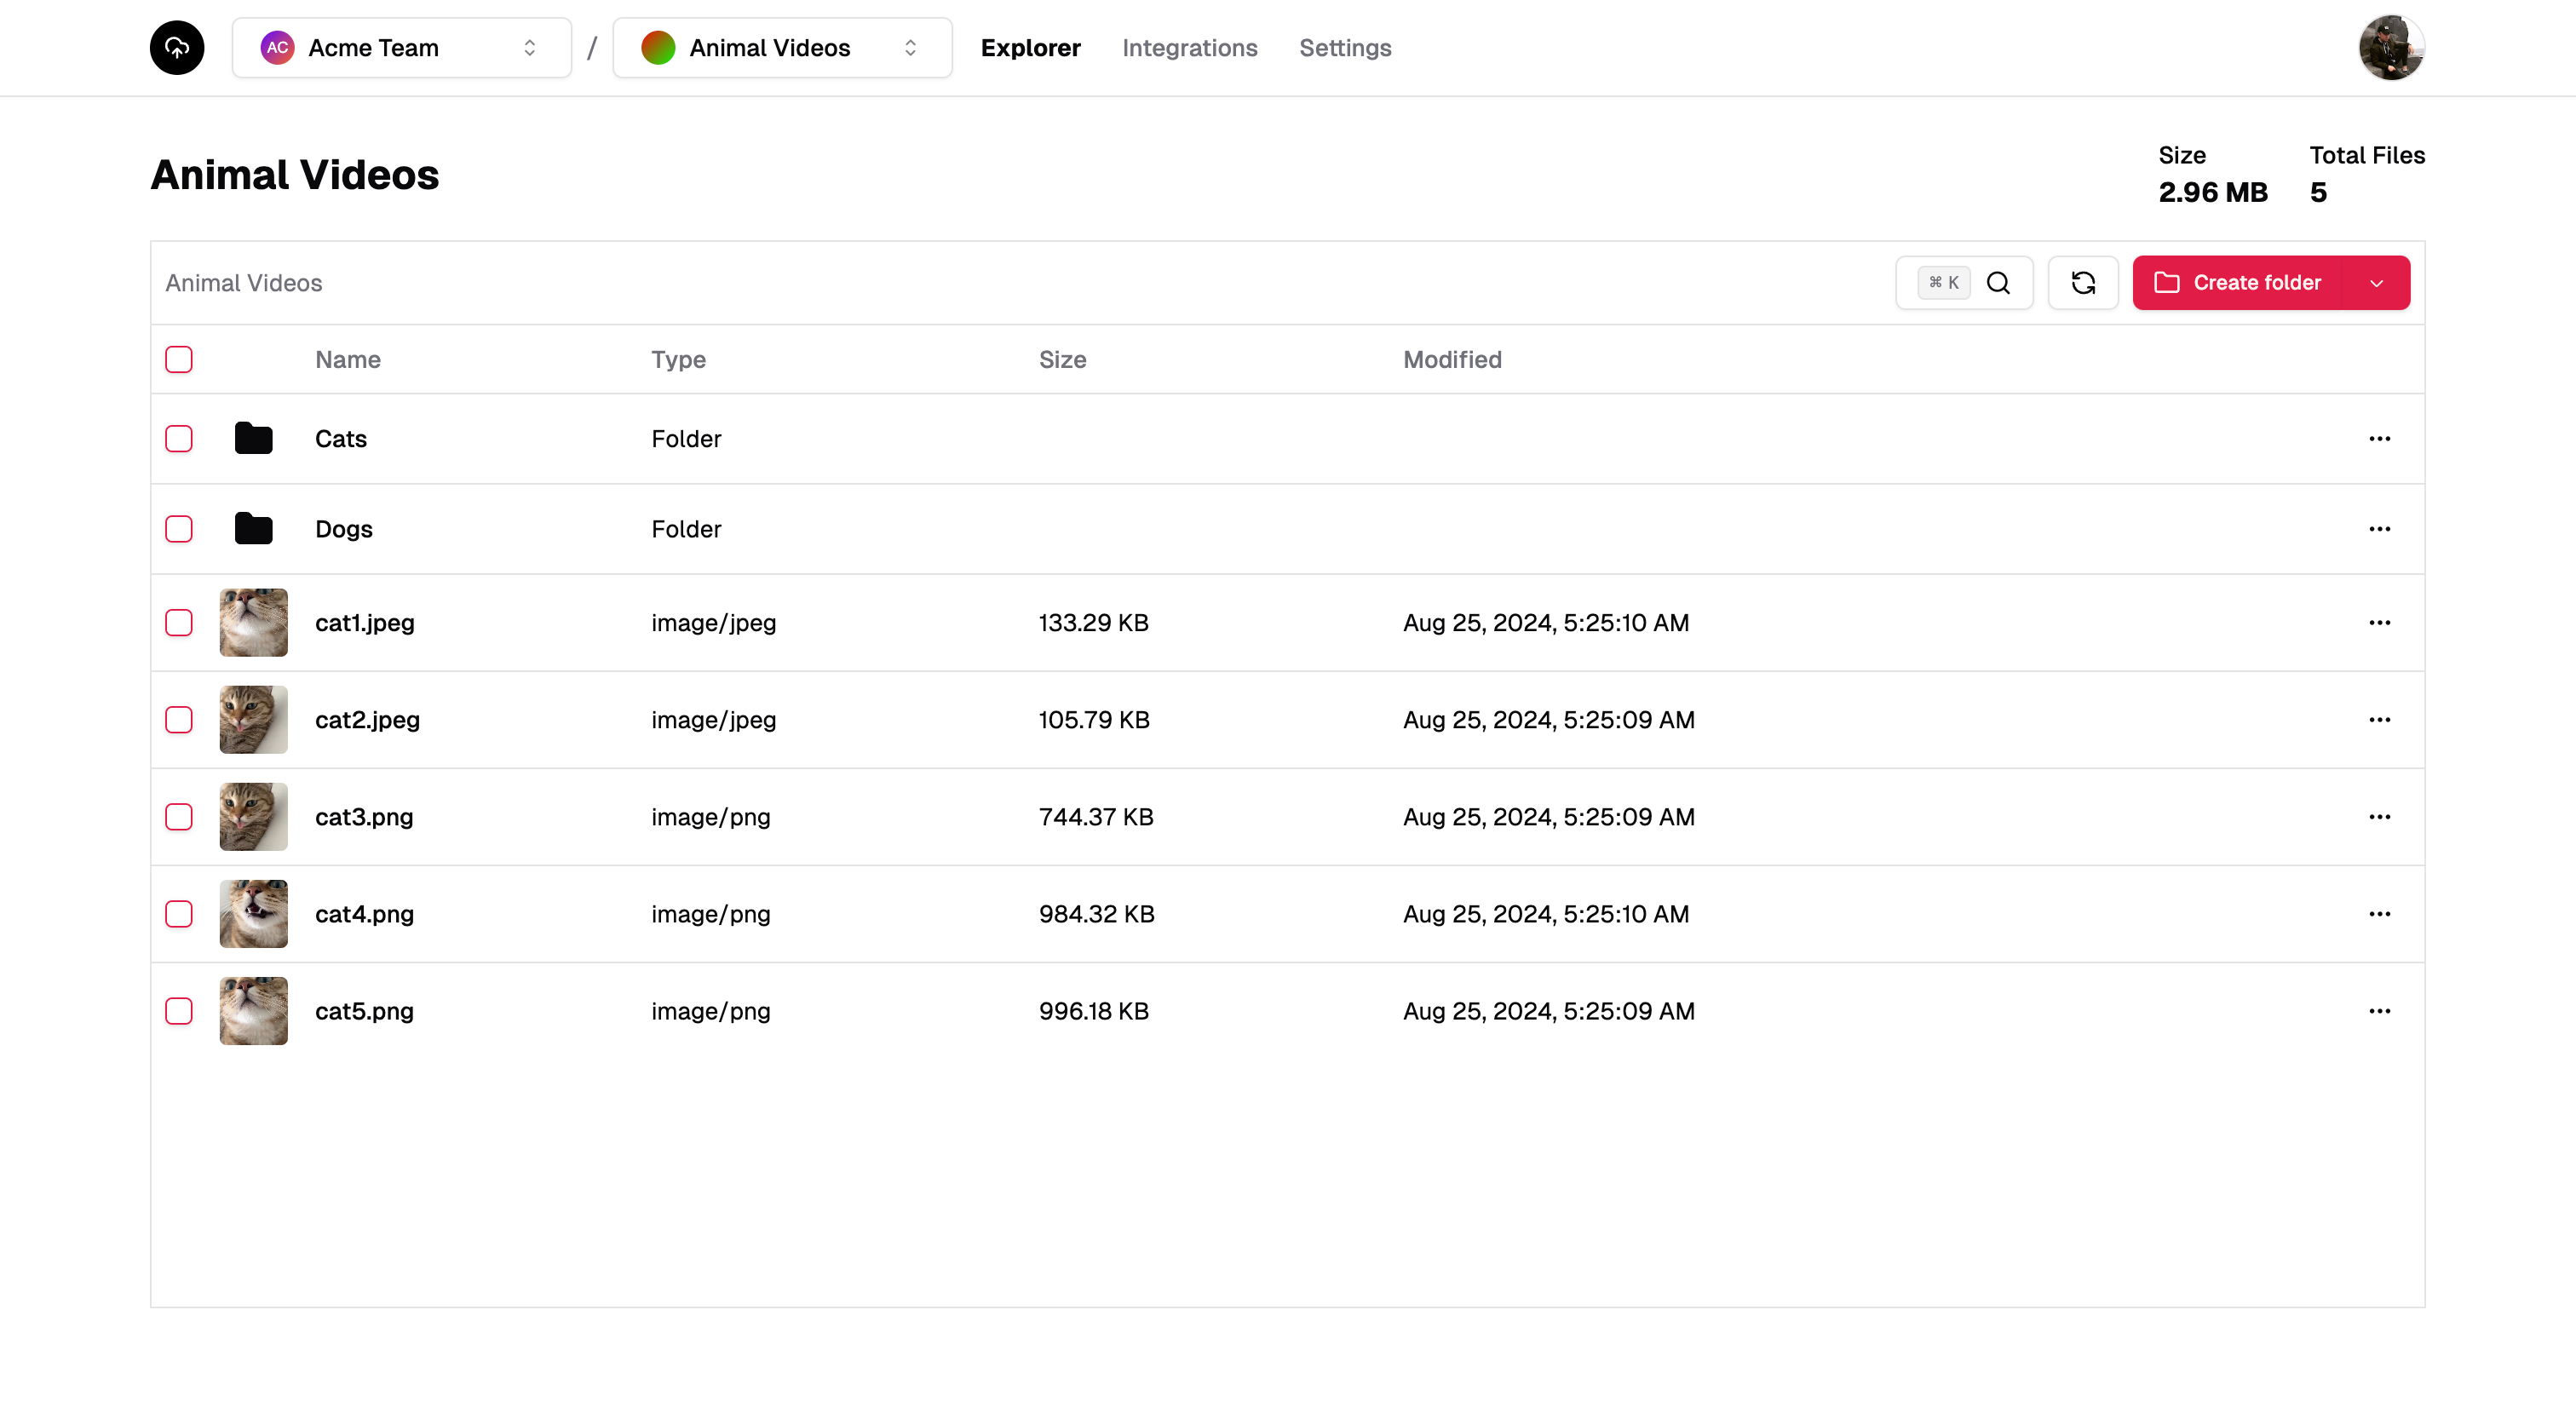Viewport: 2576px width, 1402px height.
Task: Click the cat3.png thumbnail preview
Action: coord(252,817)
